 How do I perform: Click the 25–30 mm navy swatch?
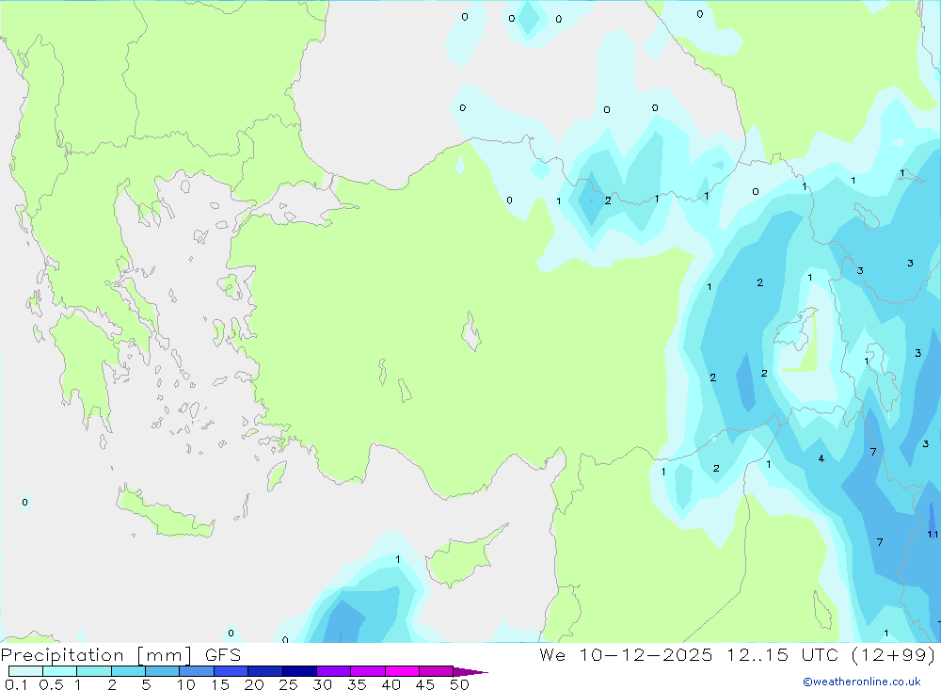point(299,671)
